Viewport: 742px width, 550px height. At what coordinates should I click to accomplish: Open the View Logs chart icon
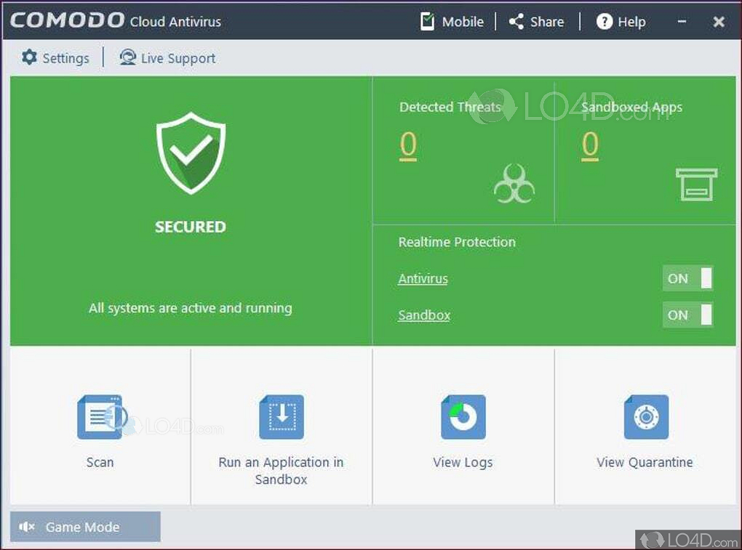pos(463,417)
